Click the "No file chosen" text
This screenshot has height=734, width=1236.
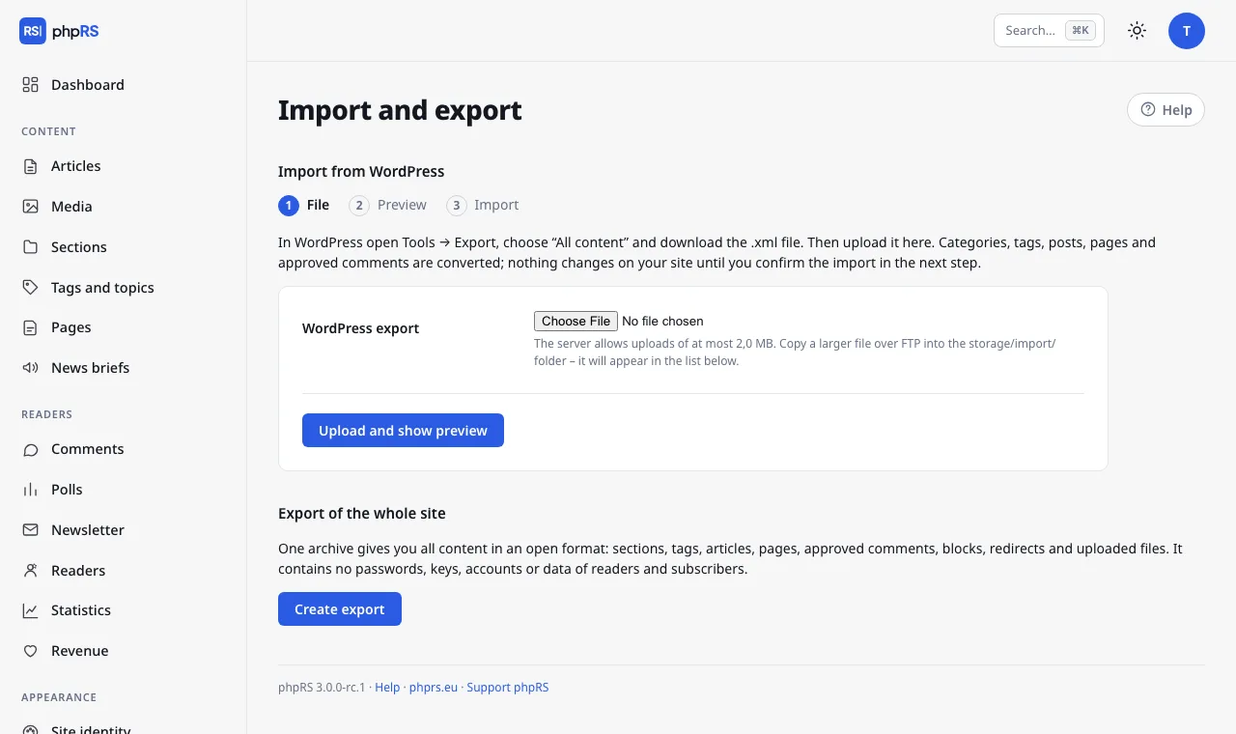click(662, 321)
